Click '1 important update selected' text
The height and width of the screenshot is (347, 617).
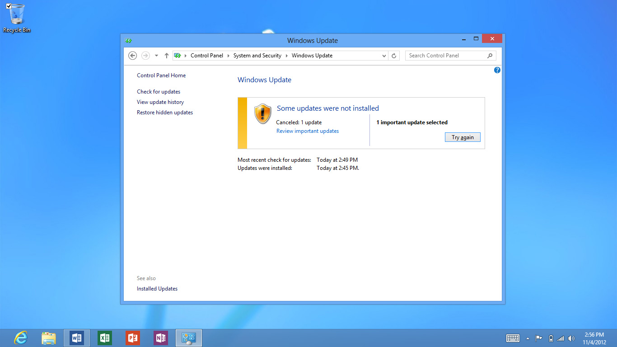pyautogui.click(x=412, y=122)
